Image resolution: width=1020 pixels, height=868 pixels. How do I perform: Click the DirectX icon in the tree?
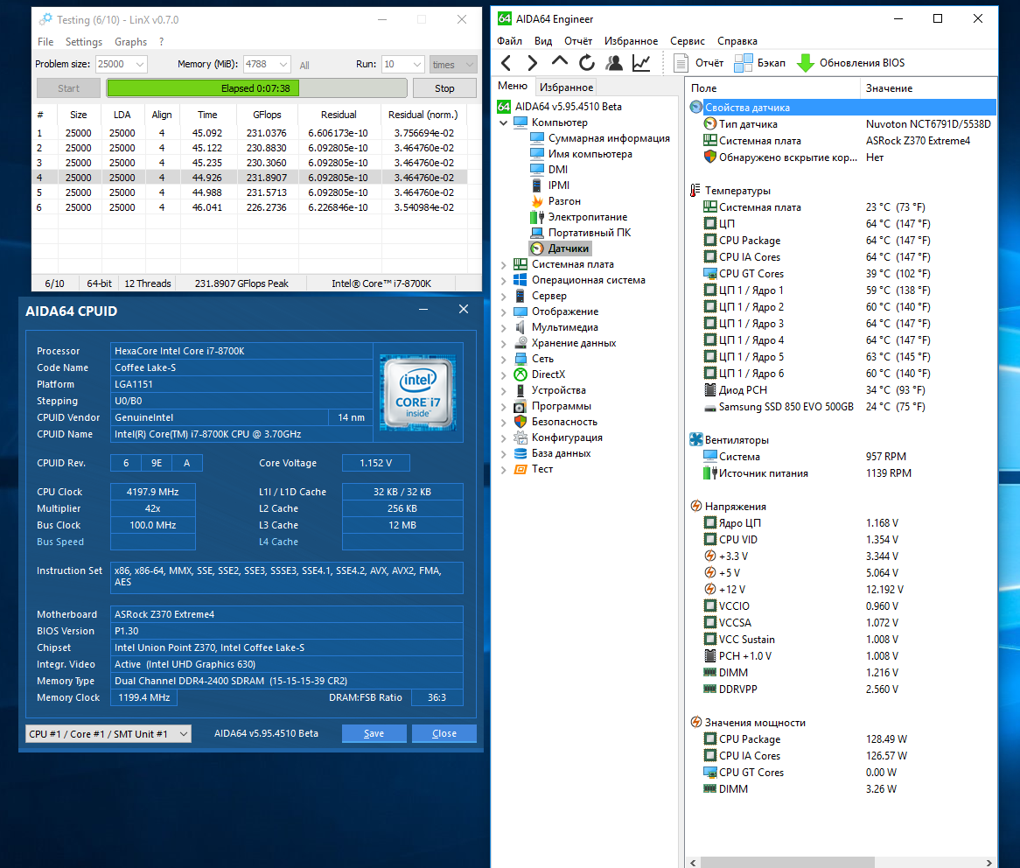(520, 374)
